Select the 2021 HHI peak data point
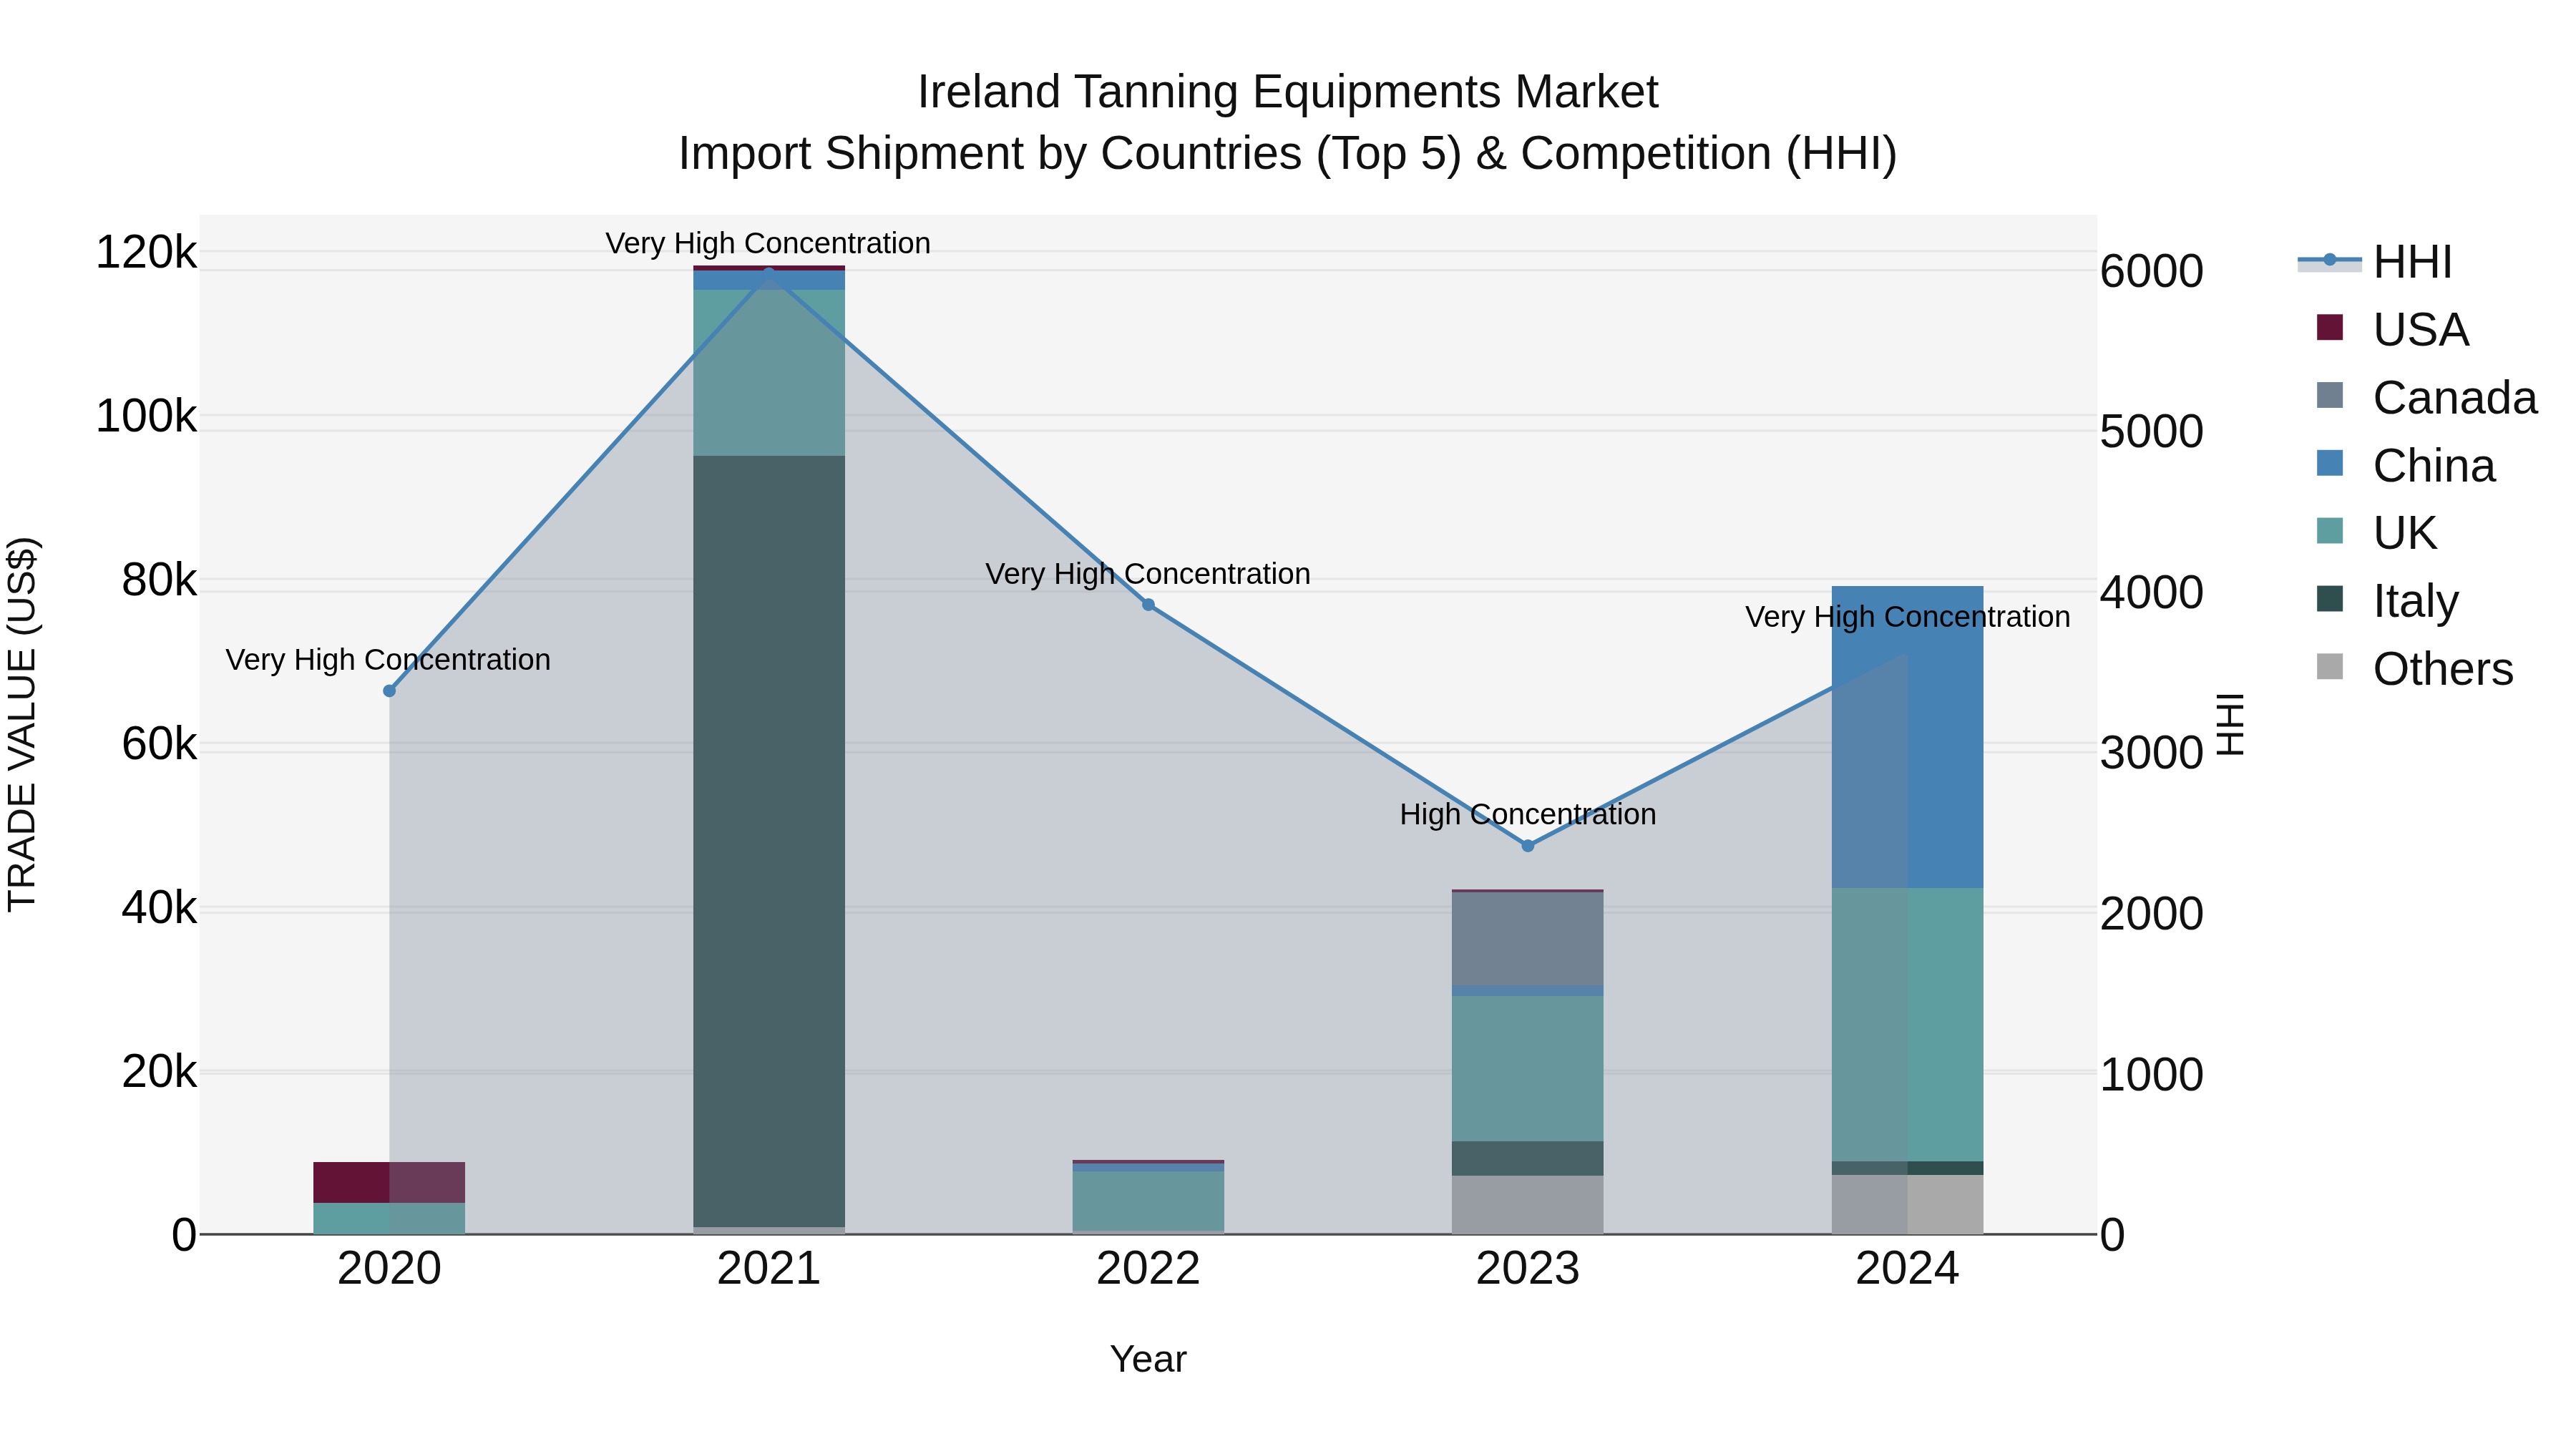This screenshot has width=2576, height=1449. [769, 272]
